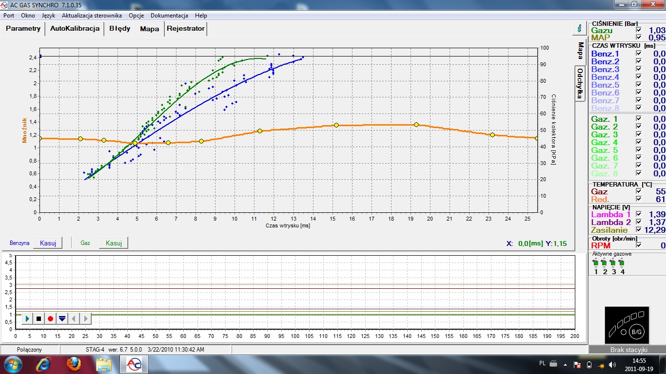
Task: Click the Brak stacyjki status label
Action: point(628,350)
